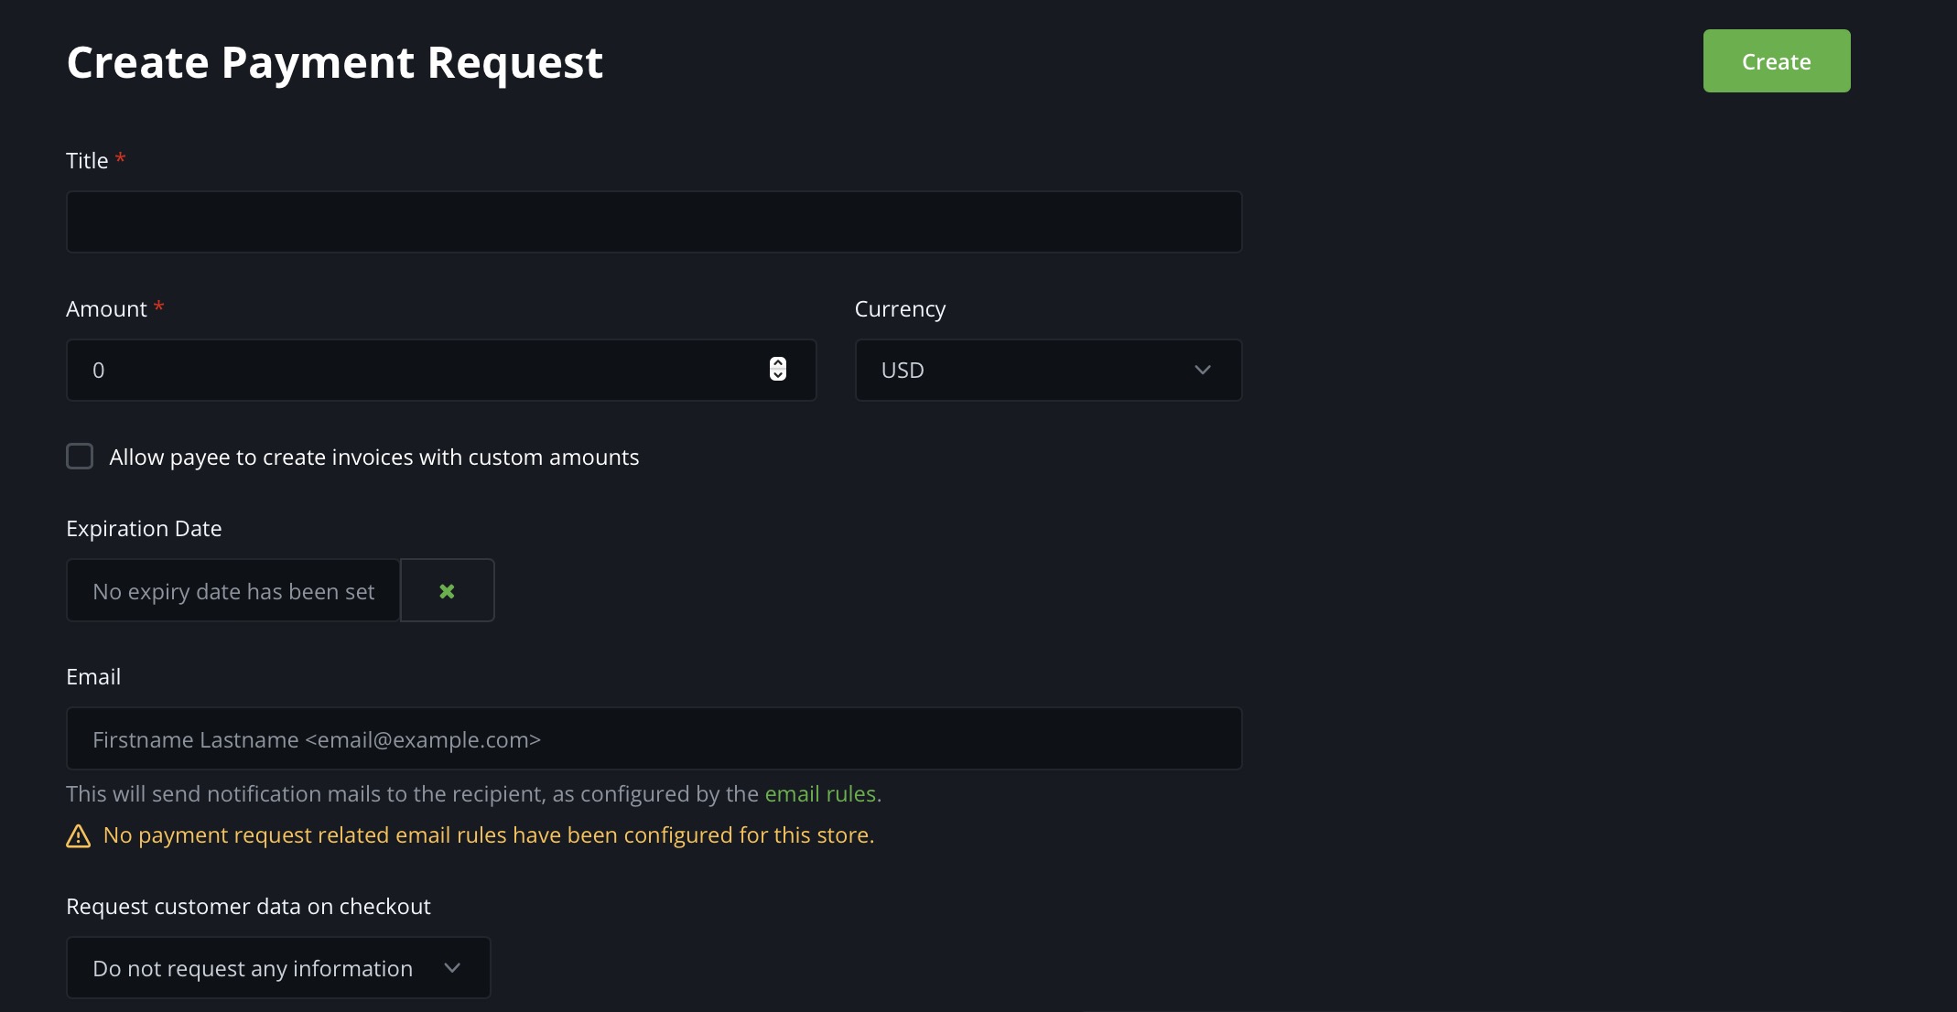Image resolution: width=1957 pixels, height=1012 pixels.
Task: Click the required asterisk next to Title
Action: pyautogui.click(x=121, y=157)
